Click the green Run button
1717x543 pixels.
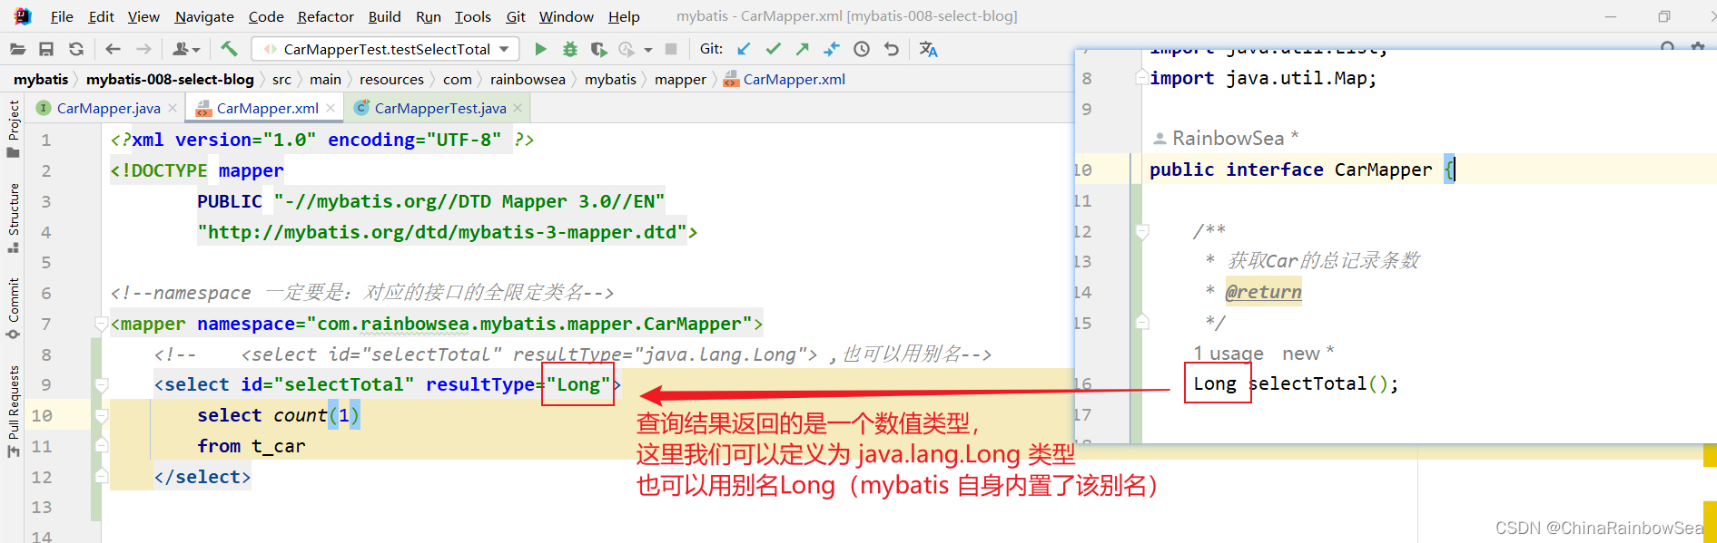540,49
